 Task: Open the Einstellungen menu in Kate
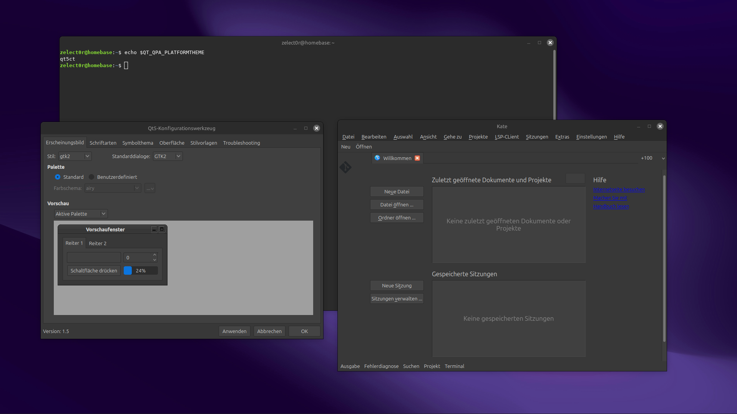[x=592, y=137]
